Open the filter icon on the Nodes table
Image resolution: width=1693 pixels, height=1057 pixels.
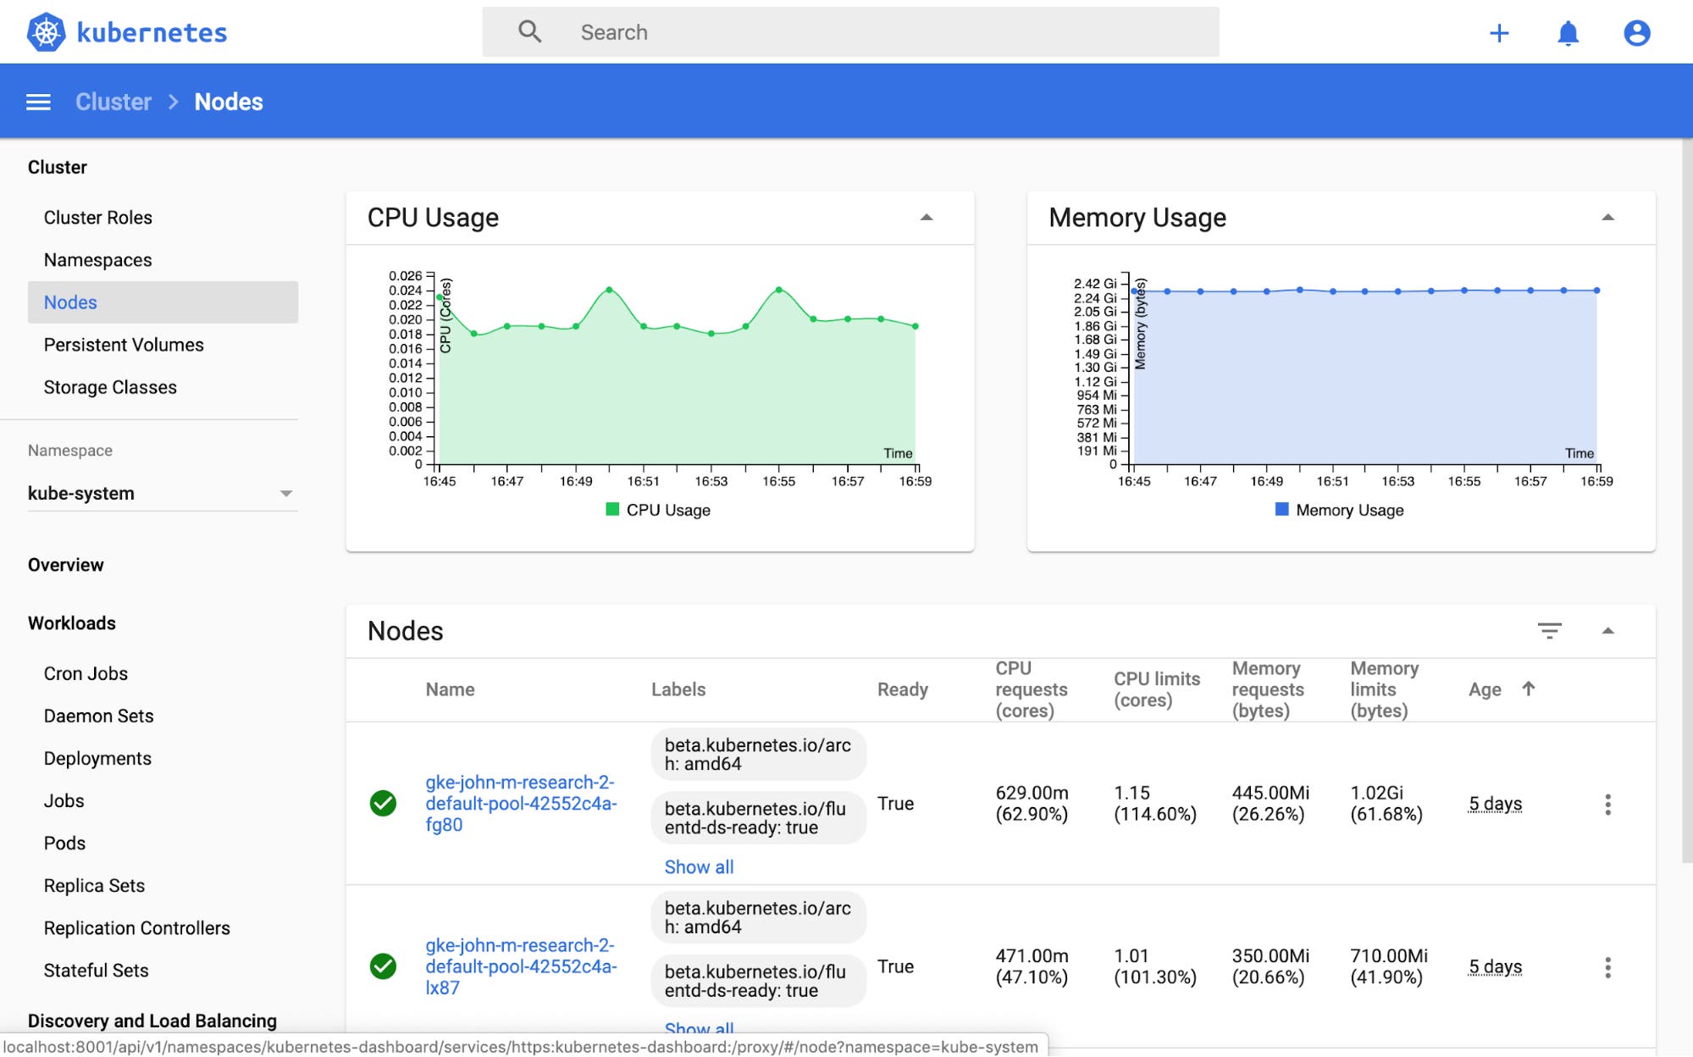point(1550,631)
